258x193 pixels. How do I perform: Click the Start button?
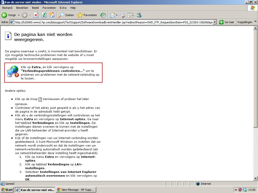7,190
